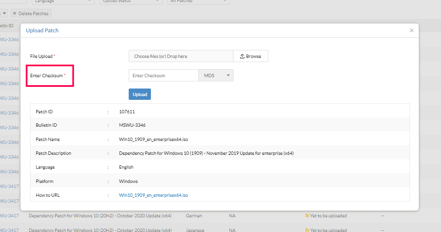Open the Win10_1909_en_enterprisex64.iso How to URL link

tap(153, 195)
